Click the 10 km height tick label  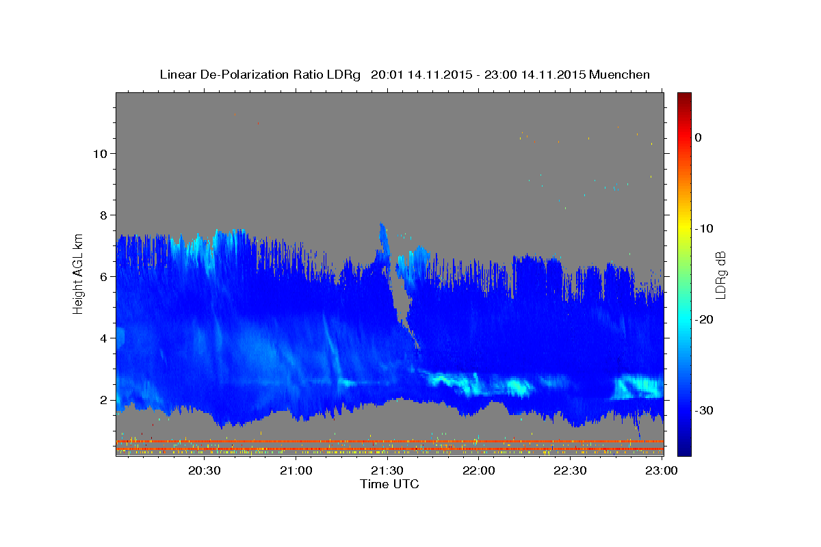coord(102,153)
